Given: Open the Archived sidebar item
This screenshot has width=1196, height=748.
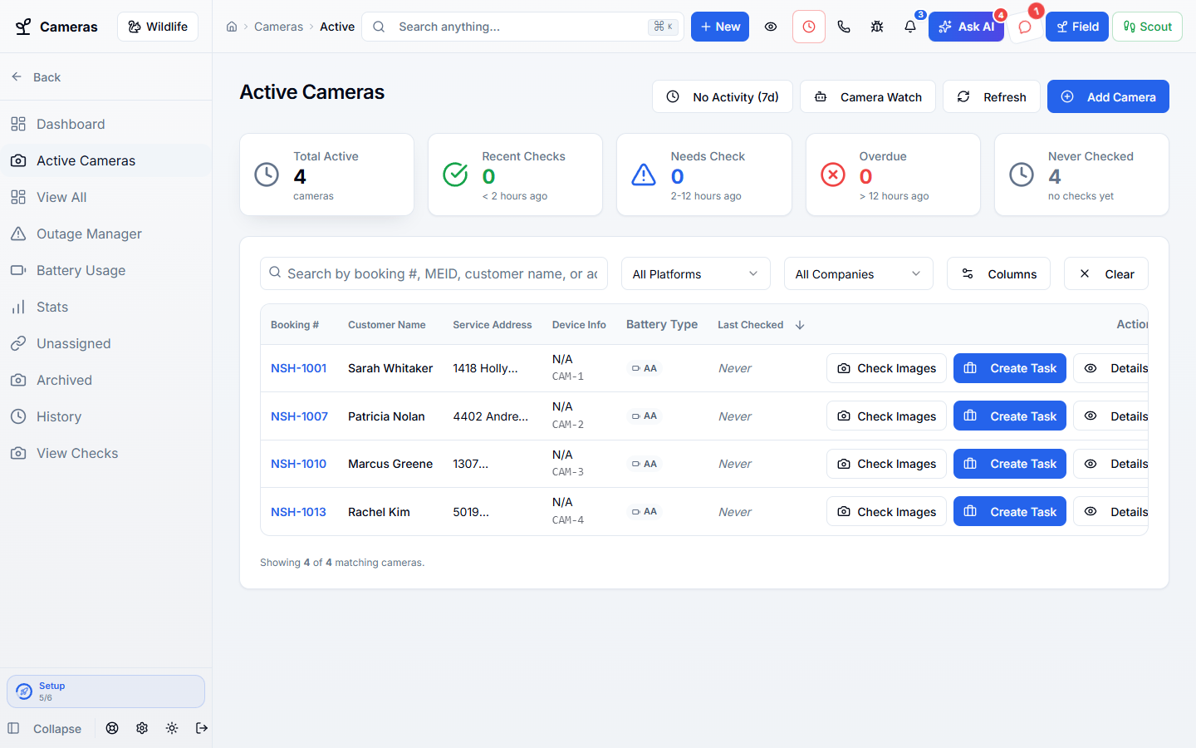Looking at the screenshot, I should (106, 380).
